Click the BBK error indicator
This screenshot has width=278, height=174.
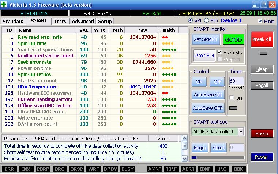click(238, 169)
